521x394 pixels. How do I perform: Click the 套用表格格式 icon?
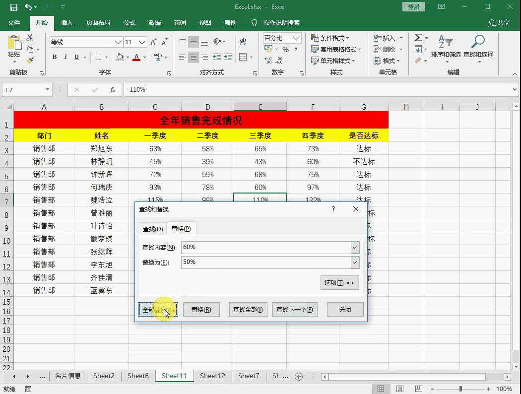(x=330, y=49)
